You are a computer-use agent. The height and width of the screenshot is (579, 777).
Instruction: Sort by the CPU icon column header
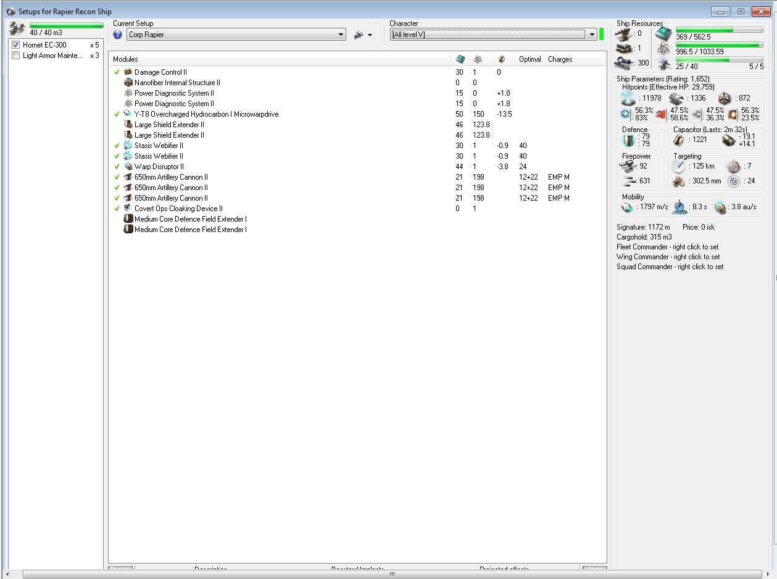tap(460, 59)
